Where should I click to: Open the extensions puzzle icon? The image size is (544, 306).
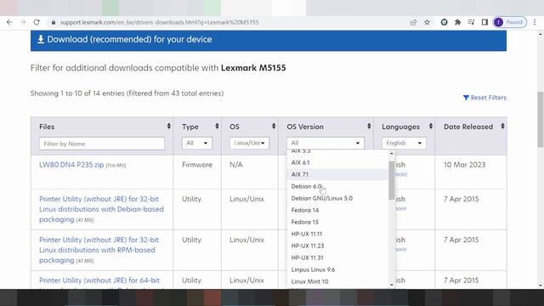(457, 22)
